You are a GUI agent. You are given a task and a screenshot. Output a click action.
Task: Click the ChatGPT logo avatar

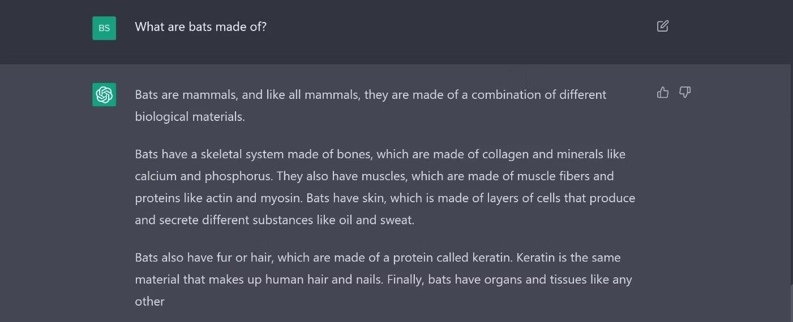[104, 94]
